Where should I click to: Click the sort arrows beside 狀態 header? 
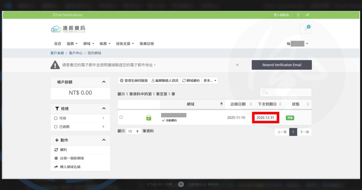coord(308,104)
